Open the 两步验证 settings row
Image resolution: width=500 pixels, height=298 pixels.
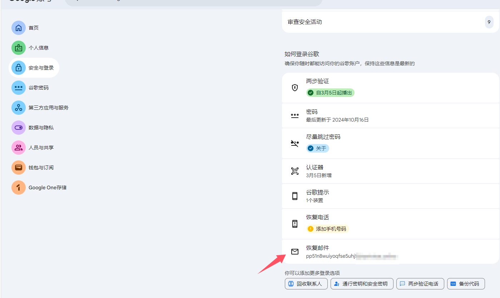(391, 88)
